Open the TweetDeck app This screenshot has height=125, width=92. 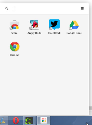[x=54, y=24]
